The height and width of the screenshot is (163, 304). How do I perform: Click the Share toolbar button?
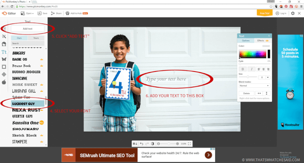click(56, 13)
